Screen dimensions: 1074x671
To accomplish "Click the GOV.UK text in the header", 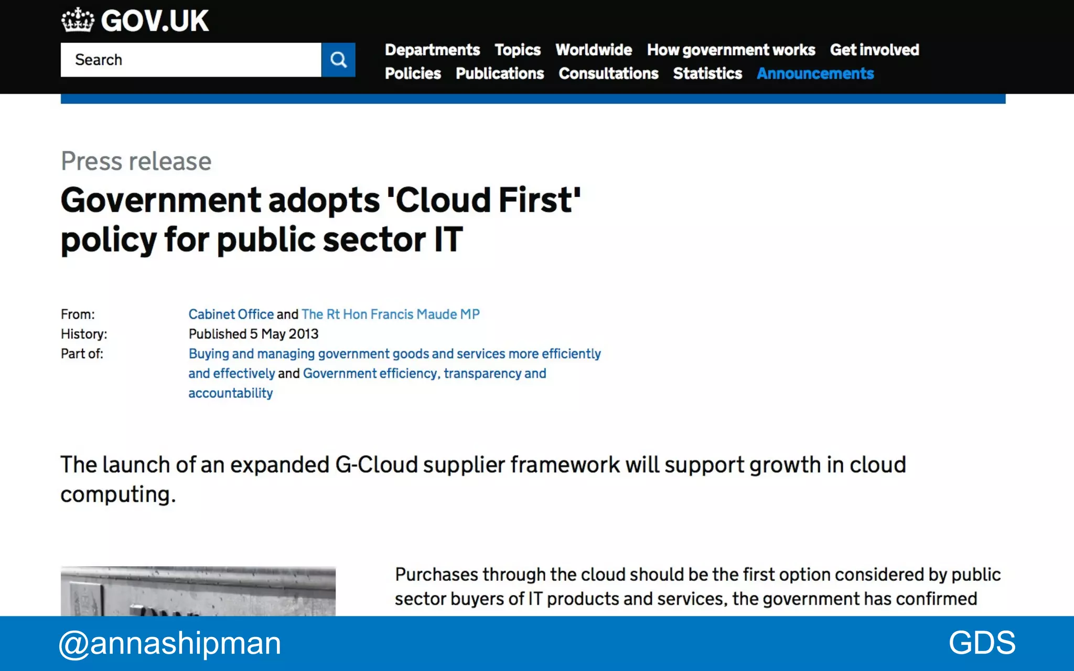I will (155, 21).
